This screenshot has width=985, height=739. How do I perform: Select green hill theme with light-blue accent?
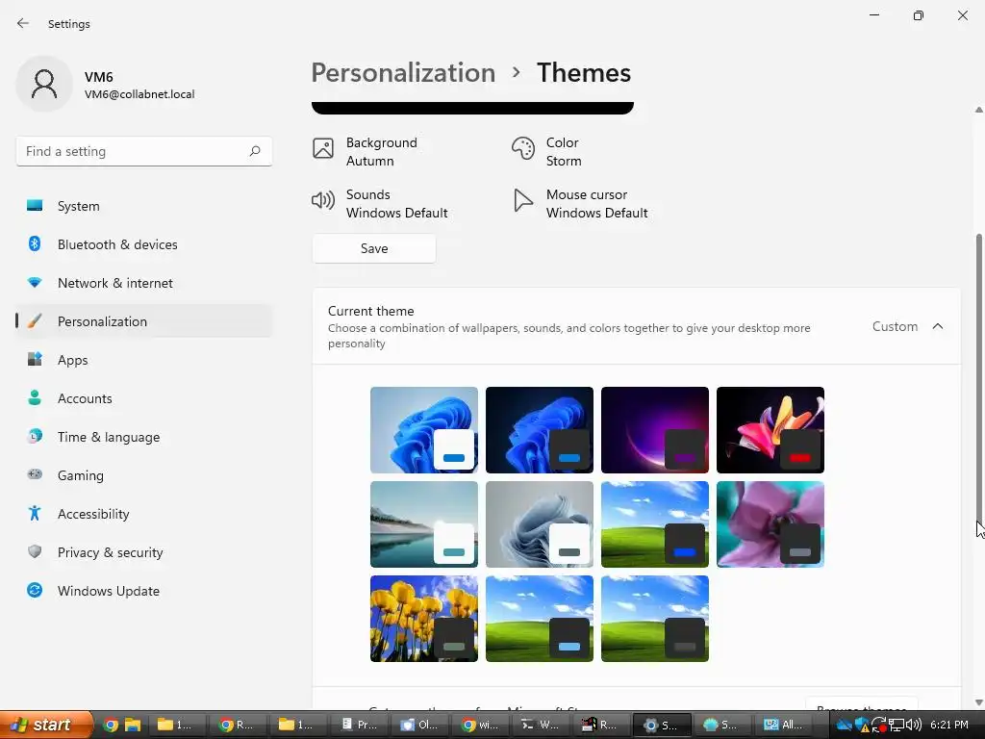coord(539,619)
